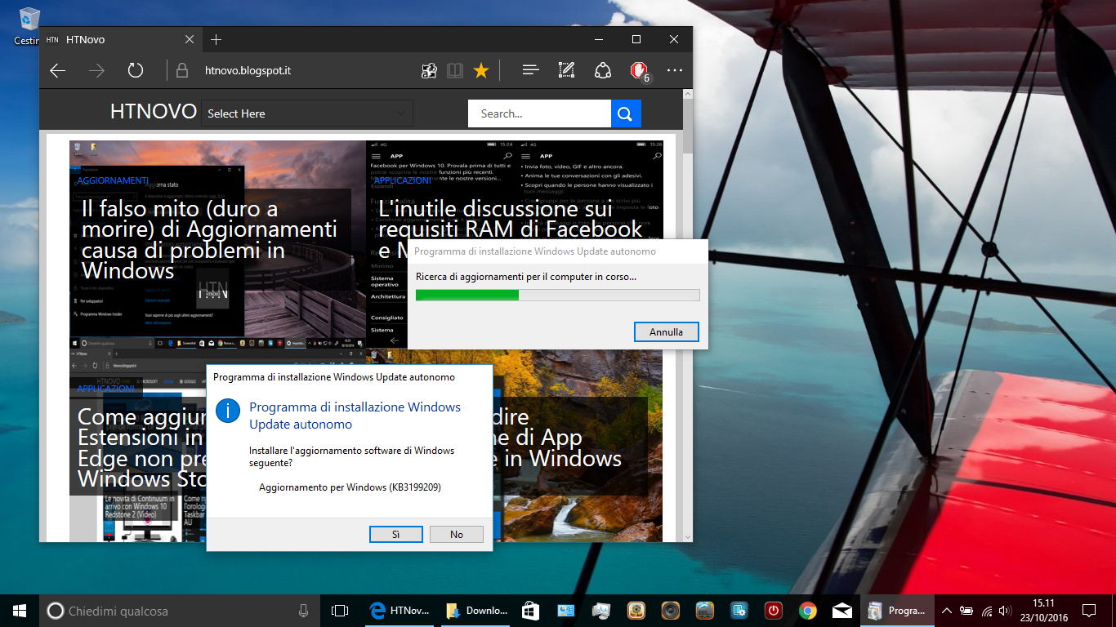Open the Windows Start menu

(x=20, y=611)
